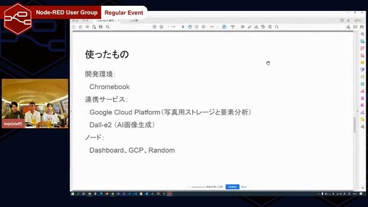Click the slide title 使ったもの

[x=107, y=54]
